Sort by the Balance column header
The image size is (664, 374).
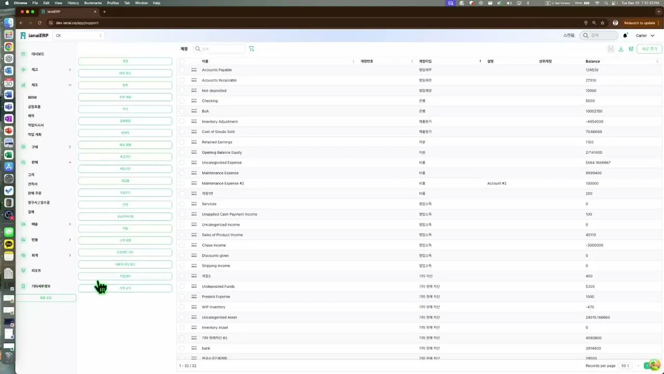point(592,61)
